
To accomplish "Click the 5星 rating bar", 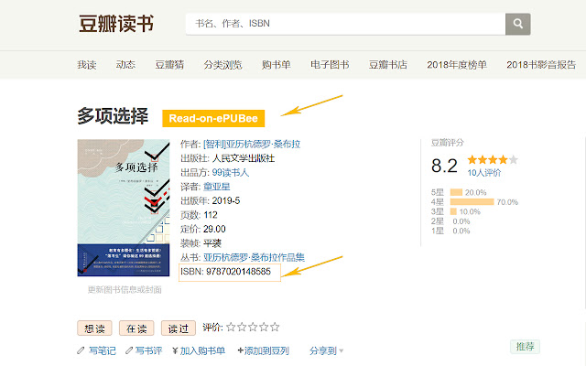I will pyautogui.click(x=456, y=192).
